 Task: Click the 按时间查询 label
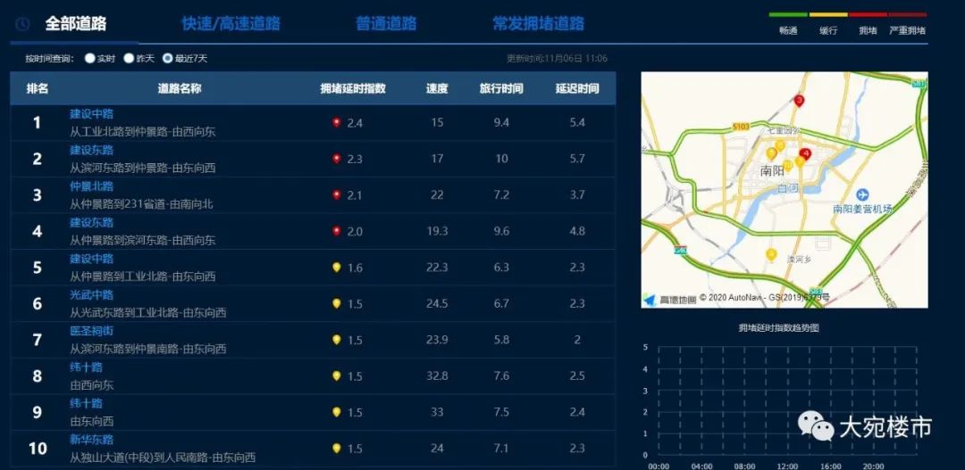point(49,58)
